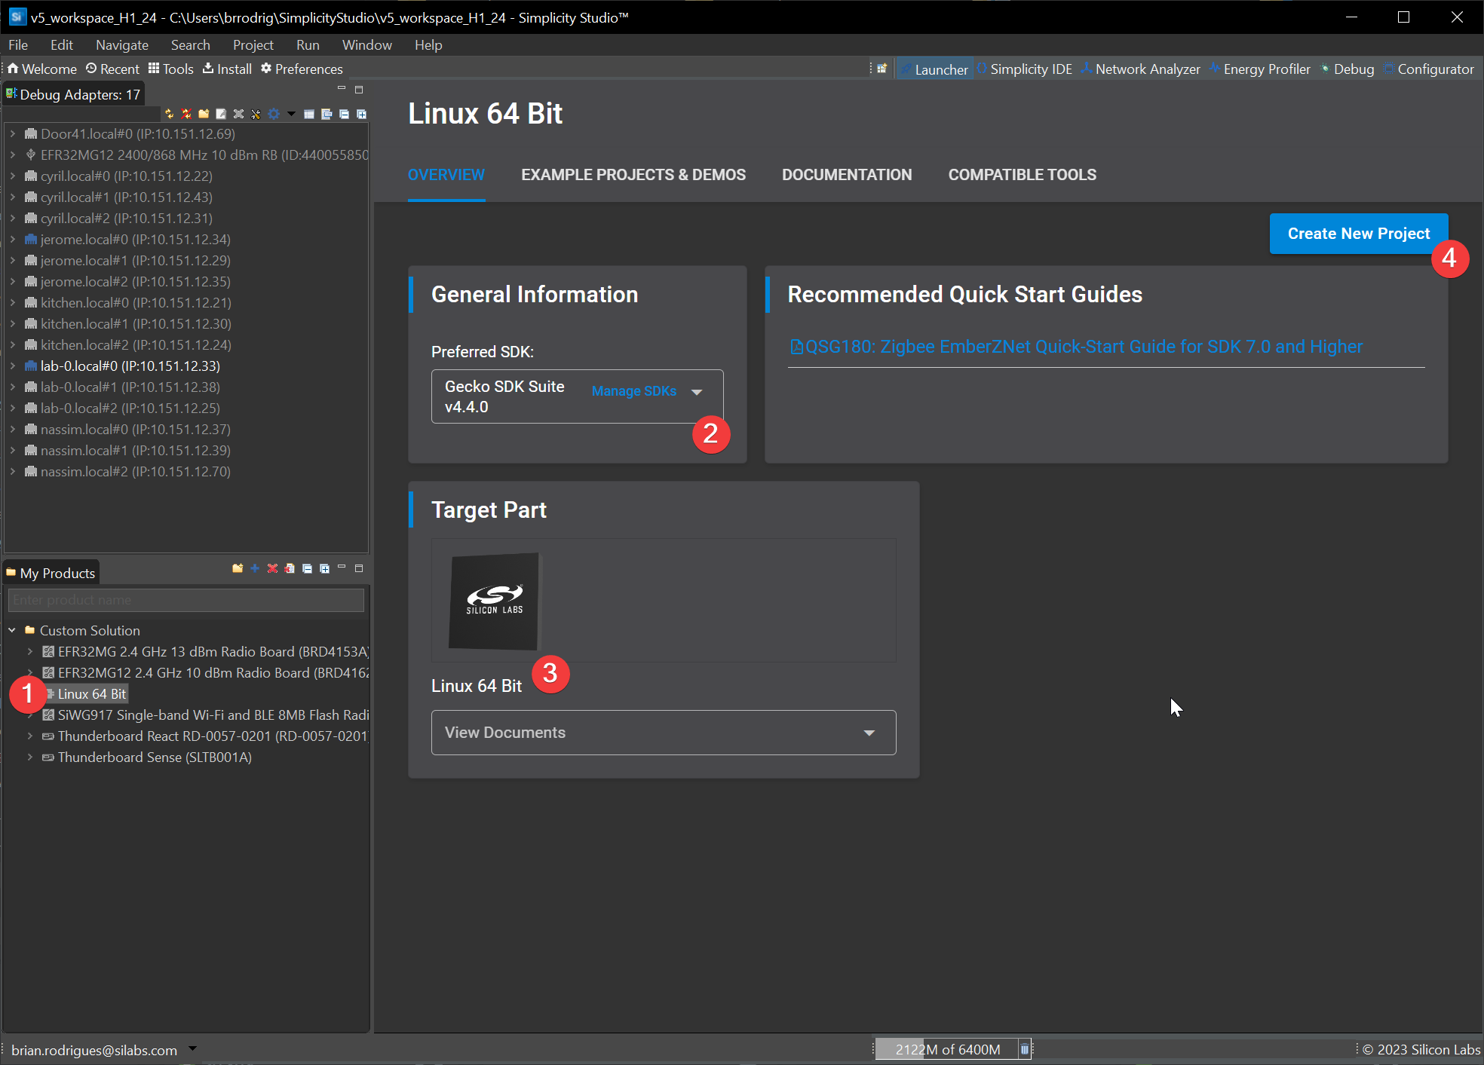Click the list view icon in Debug Adapters toolbar

pos(309,114)
